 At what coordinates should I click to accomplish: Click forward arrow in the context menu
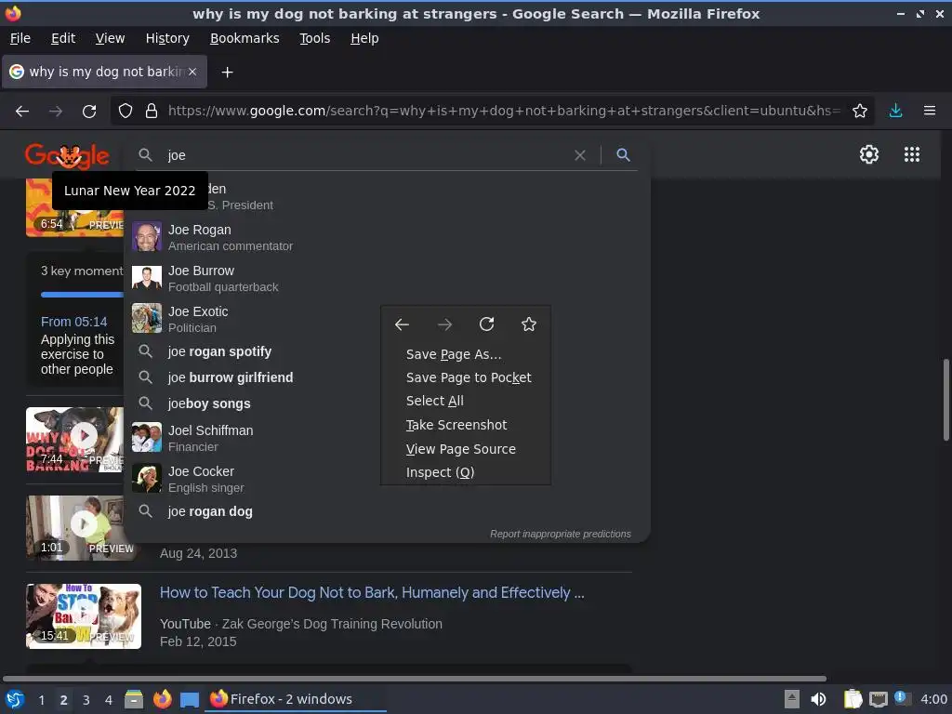click(x=444, y=324)
